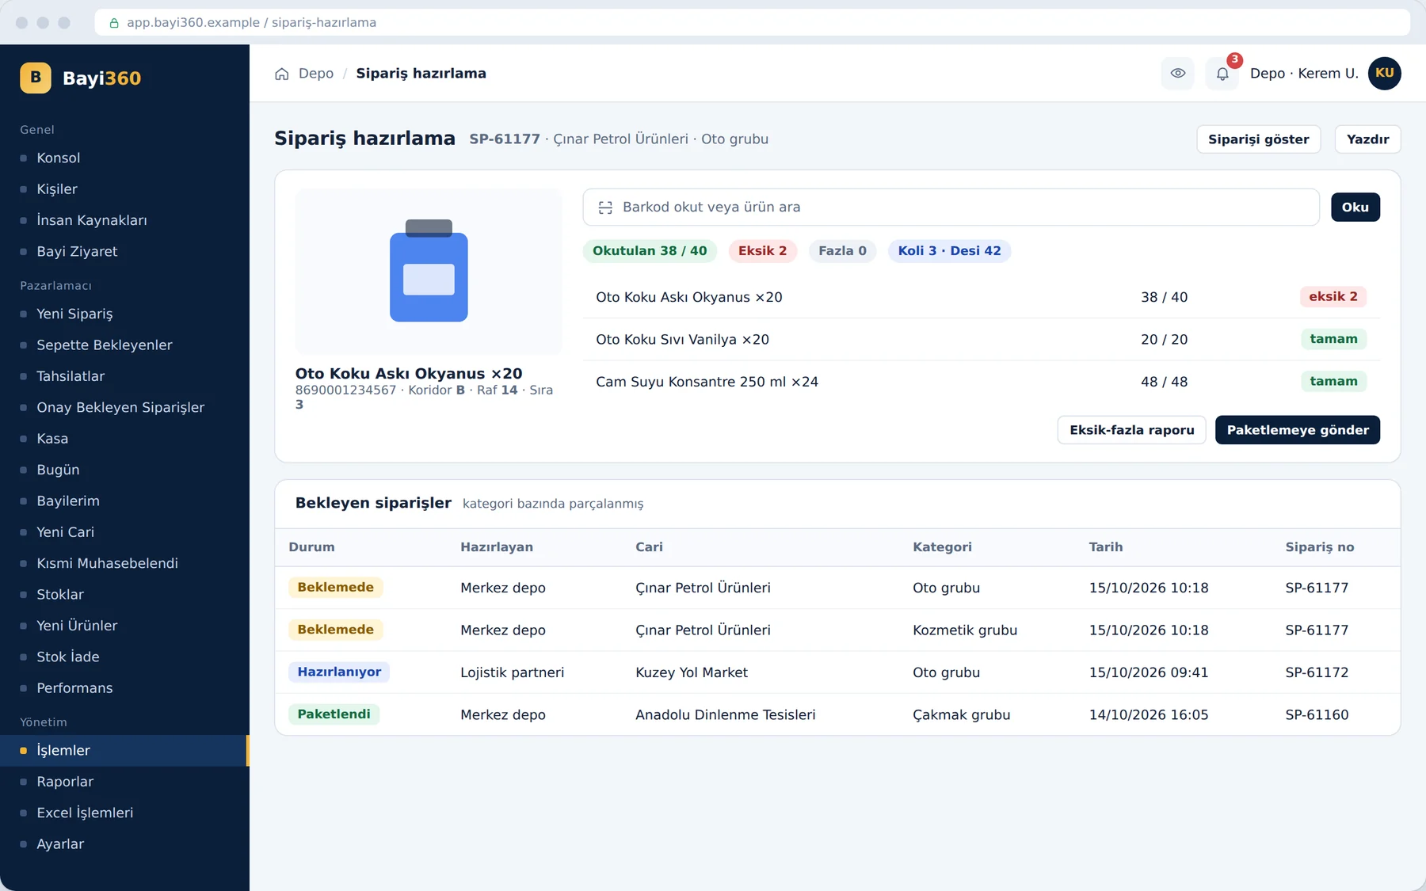The width and height of the screenshot is (1426, 891).
Task: Click order number SP-61172
Action: 1317,672
